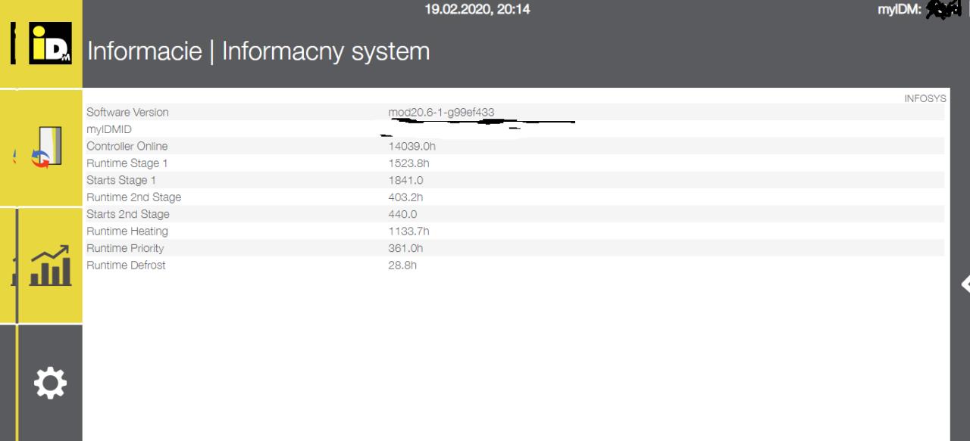This screenshot has width=970, height=441.
Task: Click the INFOSYS label
Action: tap(925, 98)
